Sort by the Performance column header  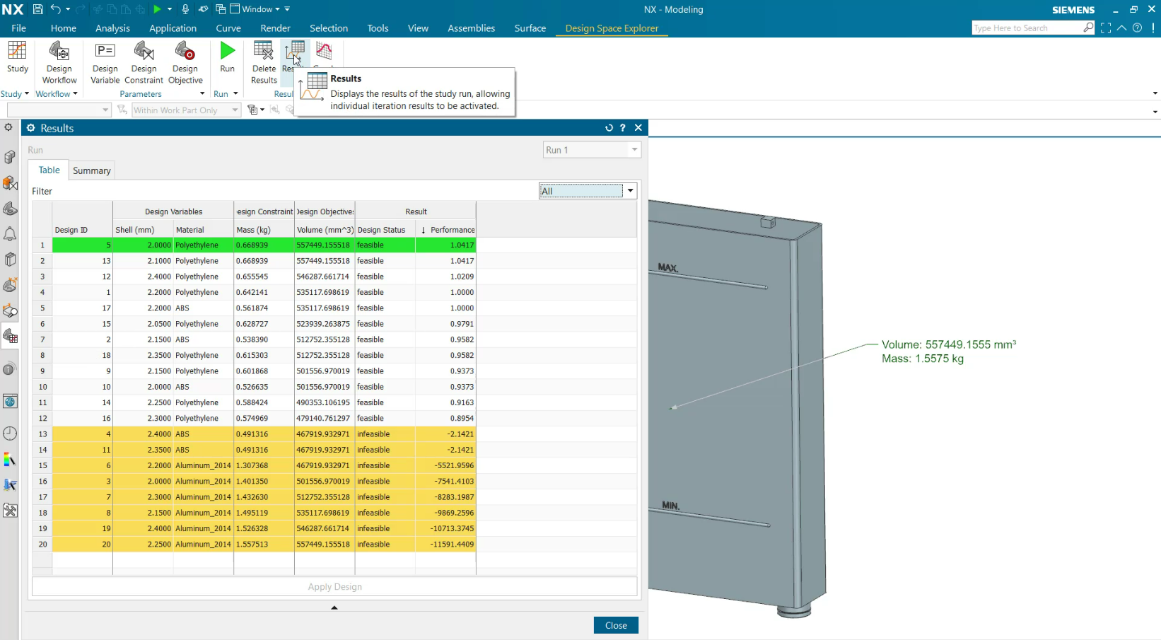pos(448,230)
